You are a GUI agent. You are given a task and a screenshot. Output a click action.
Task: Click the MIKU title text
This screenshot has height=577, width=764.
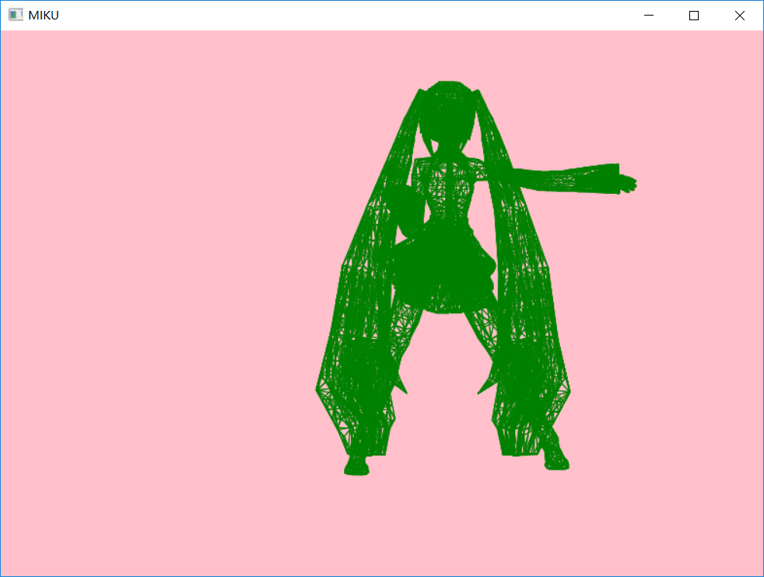(x=44, y=16)
